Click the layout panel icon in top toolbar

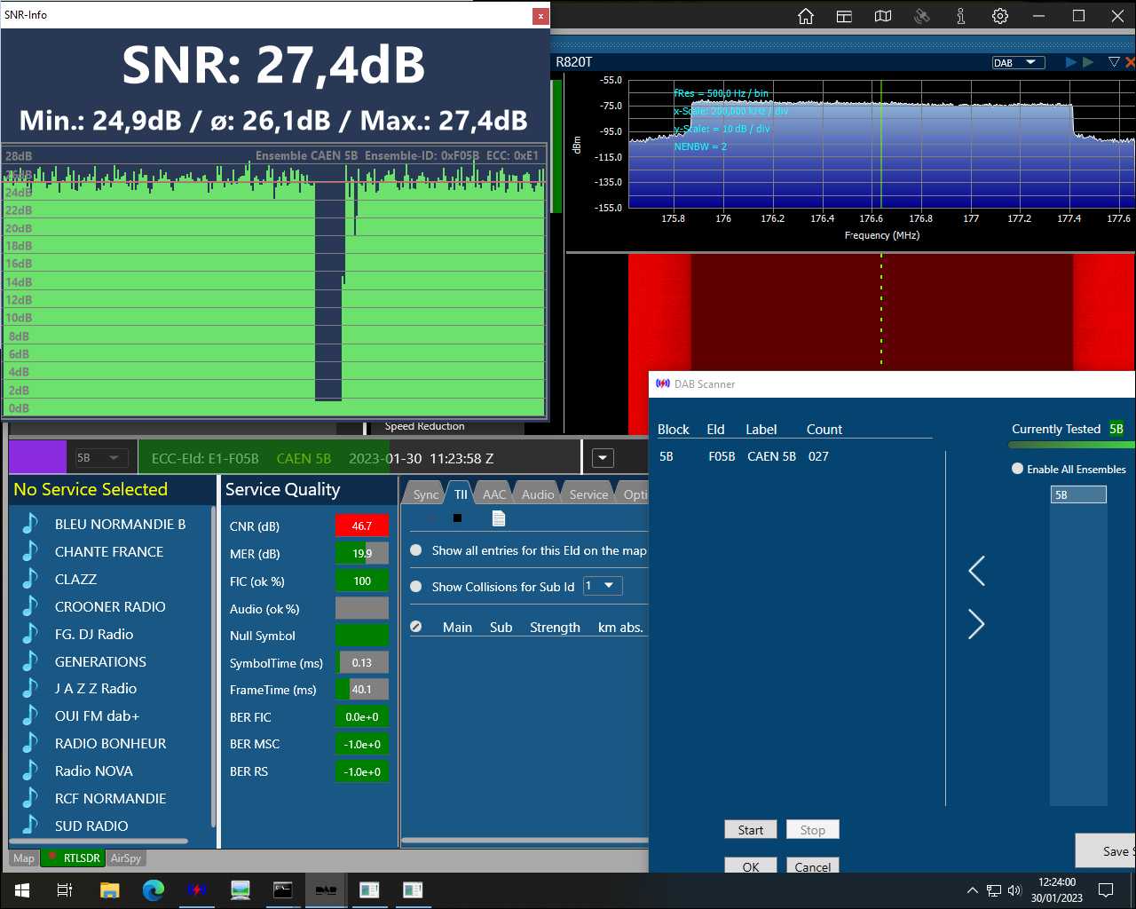(x=844, y=16)
